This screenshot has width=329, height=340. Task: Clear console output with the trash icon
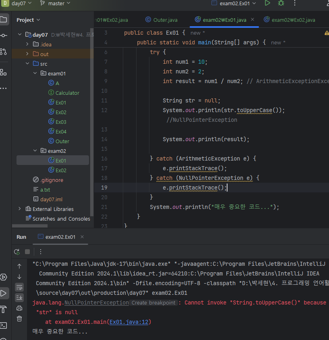[19, 319]
